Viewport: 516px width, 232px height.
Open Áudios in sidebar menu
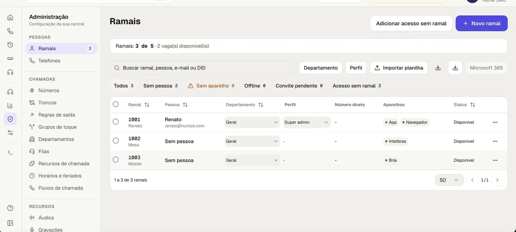click(x=61, y=218)
